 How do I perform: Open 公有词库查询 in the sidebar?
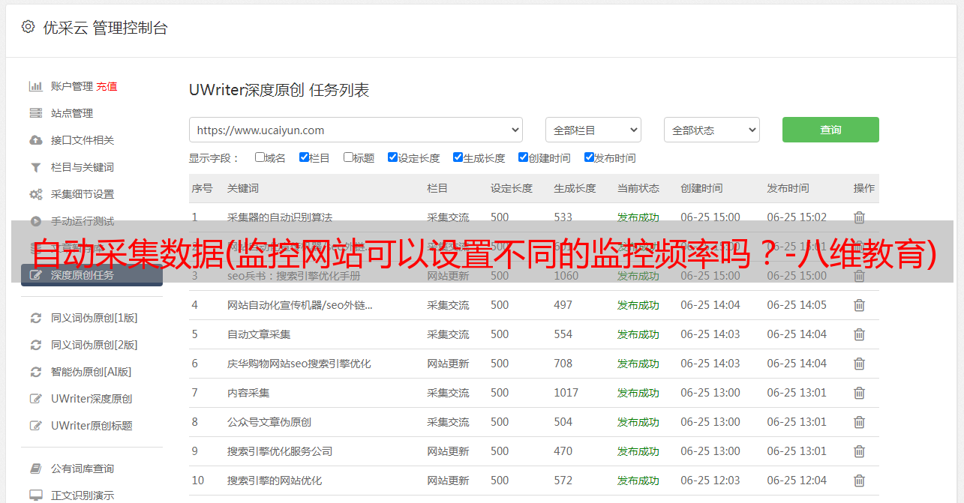(83, 469)
